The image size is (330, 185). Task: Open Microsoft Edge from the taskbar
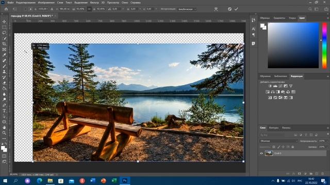(x=39, y=181)
